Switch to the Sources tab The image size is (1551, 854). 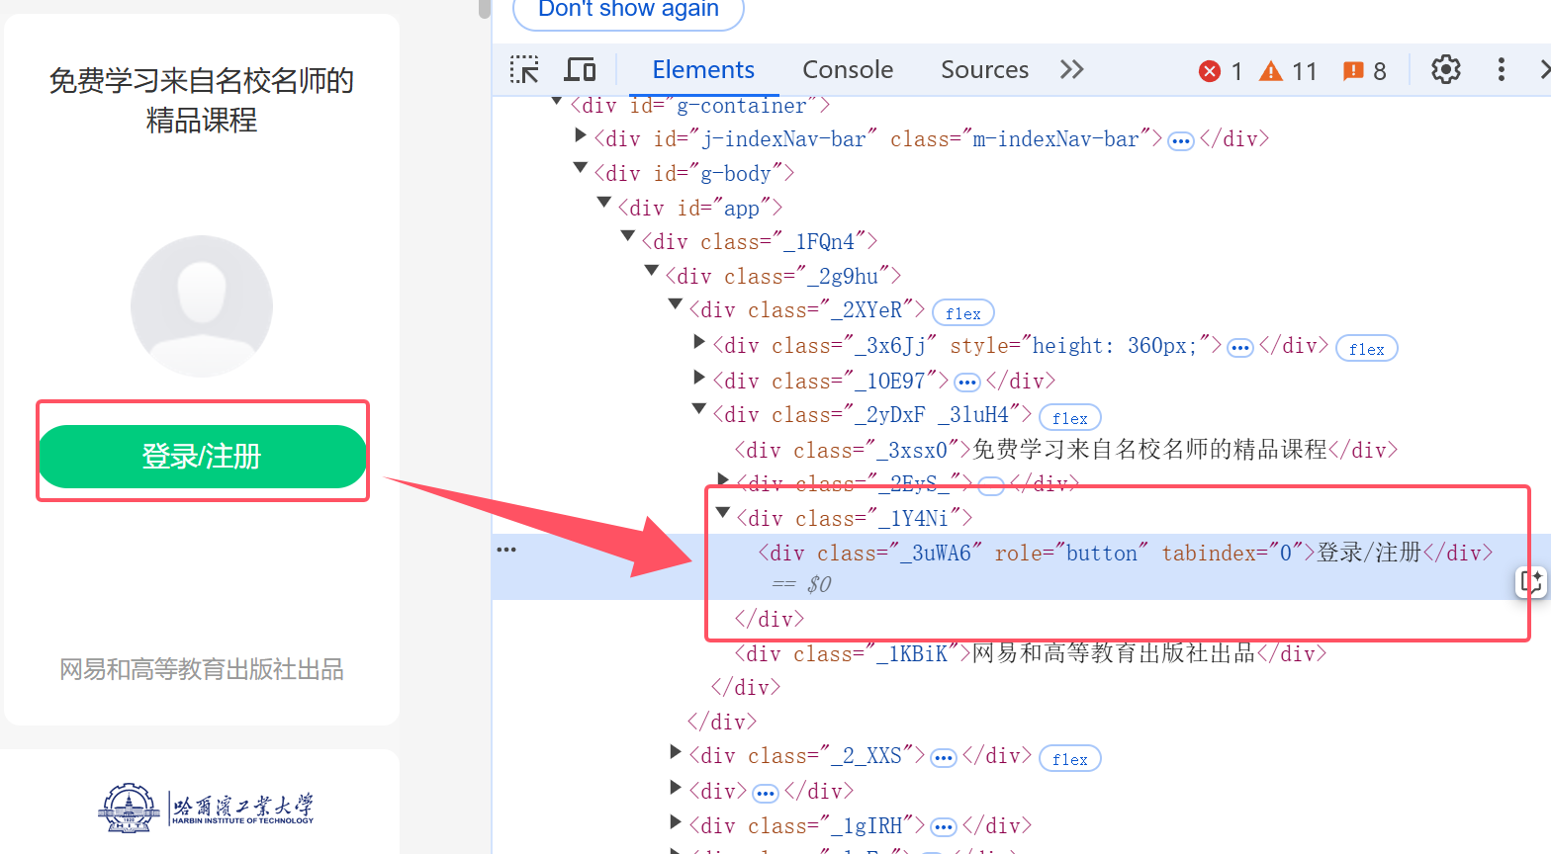point(985,69)
